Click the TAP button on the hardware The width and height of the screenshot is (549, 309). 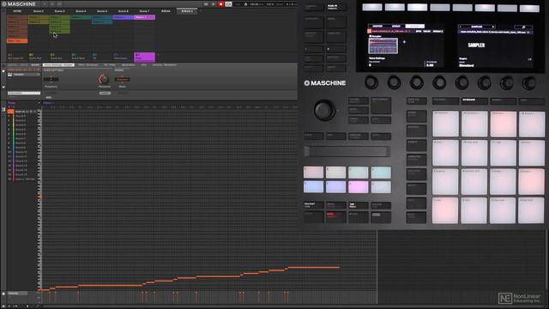pyautogui.click(x=359, y=205)
